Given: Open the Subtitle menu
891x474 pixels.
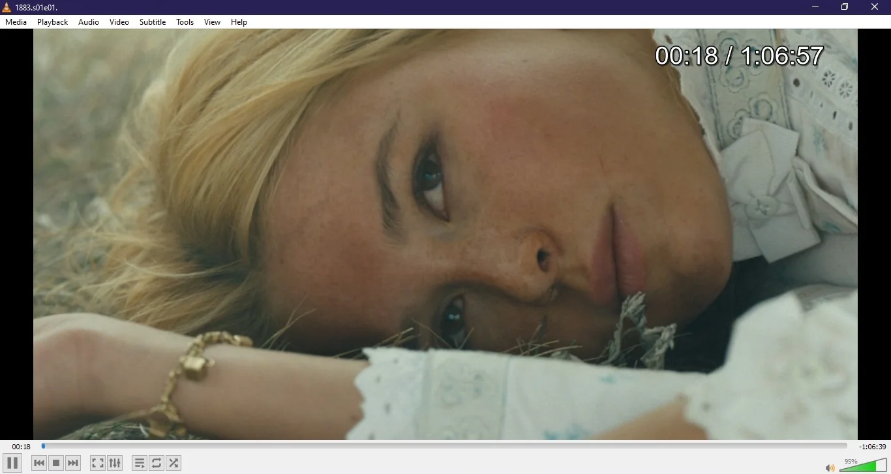Looking at the screenshot, I should [x=153, y=22].
